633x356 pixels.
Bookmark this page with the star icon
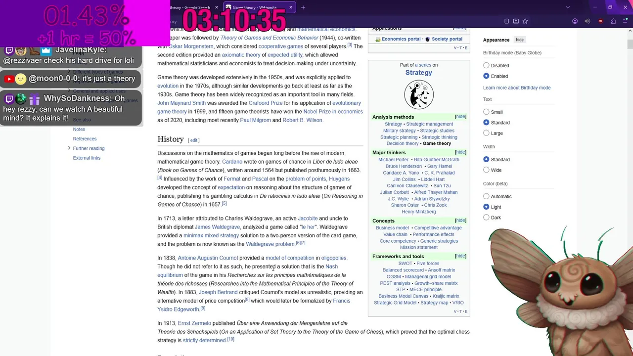click(x=525, y=21)
